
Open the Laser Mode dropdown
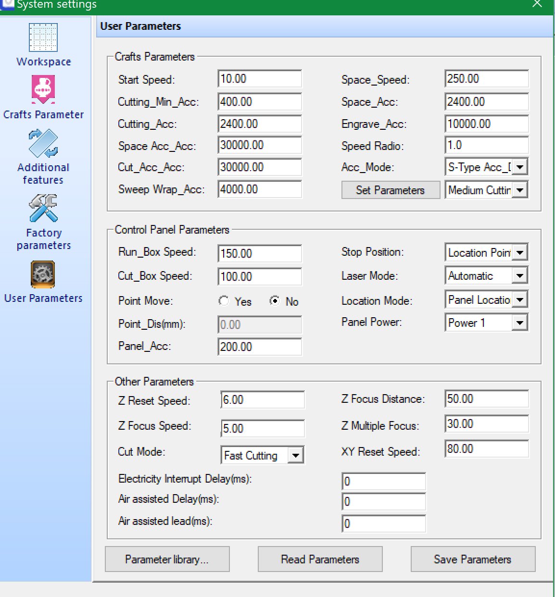pyautogui.click(x=520, y=276)
